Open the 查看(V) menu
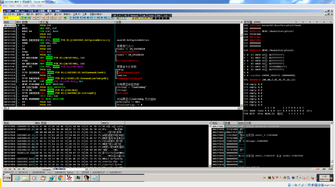 click(x=20, y=14)
